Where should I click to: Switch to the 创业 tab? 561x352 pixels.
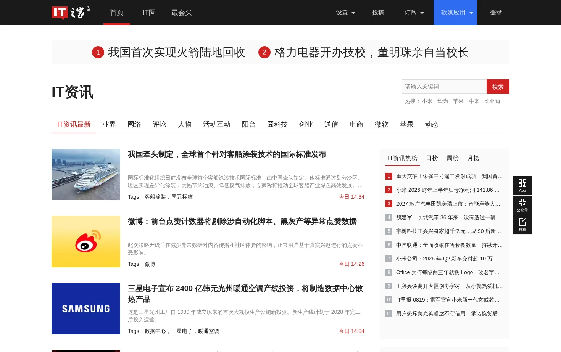point(306,124)
